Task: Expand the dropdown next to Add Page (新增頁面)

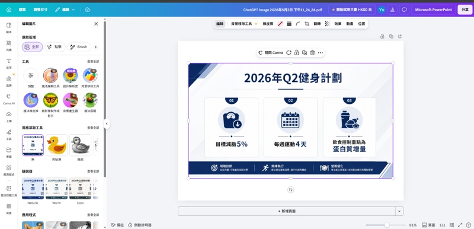Action: tap(399, 211)
